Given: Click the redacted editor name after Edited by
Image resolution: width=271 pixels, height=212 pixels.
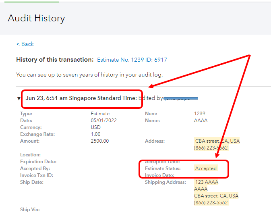Looking at the screenshot, I should 181,98.
